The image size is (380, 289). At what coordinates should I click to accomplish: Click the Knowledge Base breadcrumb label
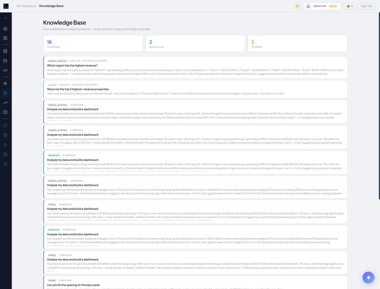(51, 6)
